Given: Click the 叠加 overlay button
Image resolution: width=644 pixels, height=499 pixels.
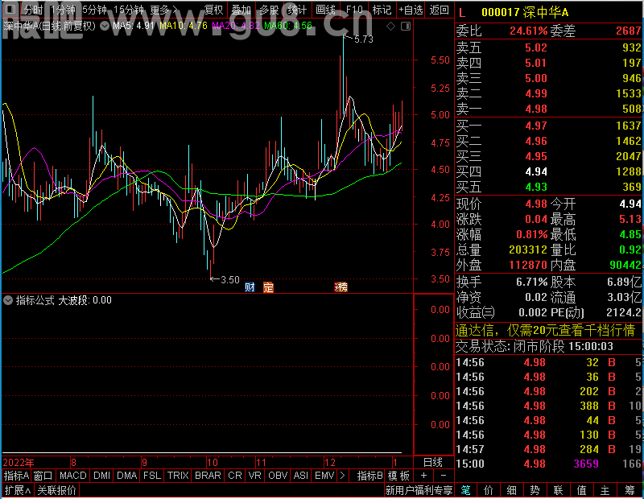Looking at the screenshot, I should coord(241,10).
